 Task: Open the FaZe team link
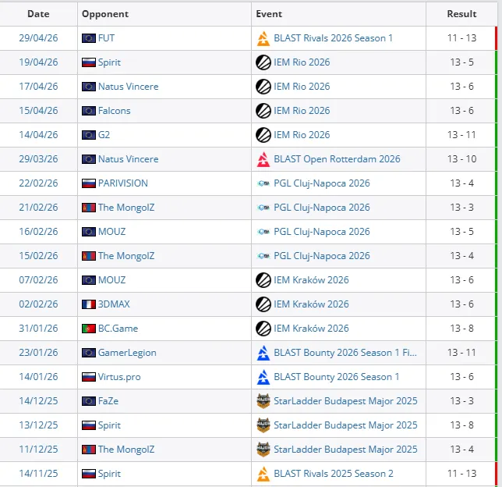coord(108,401)
